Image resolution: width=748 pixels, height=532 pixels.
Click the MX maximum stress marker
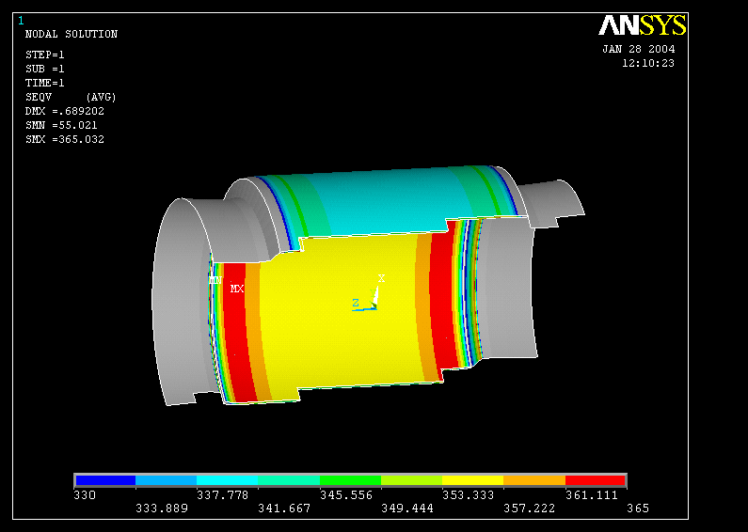[x=237, y=289]
